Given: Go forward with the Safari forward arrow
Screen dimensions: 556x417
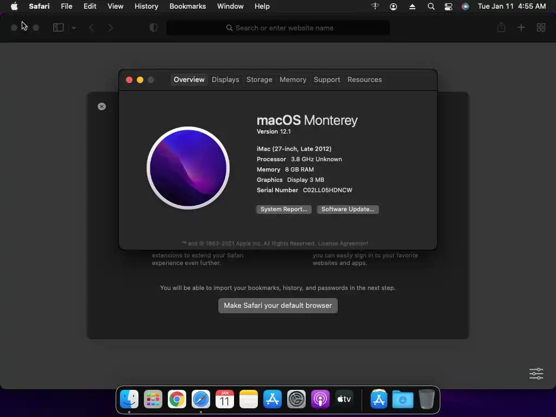Looking at the screenshot, I should click(110, 28).
